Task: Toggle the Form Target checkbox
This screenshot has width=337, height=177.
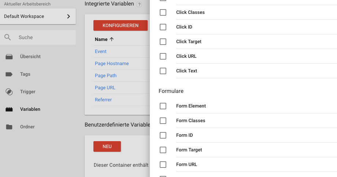Action: [x=163, y=150]
